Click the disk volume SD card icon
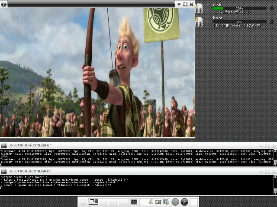277x207 pixels. click(199, 8)
